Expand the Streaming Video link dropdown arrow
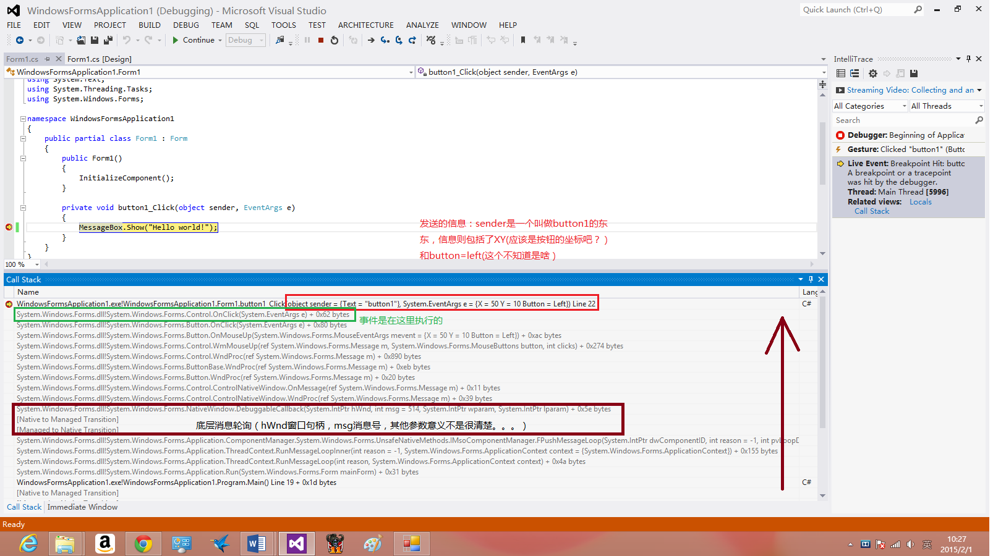 [x=979, y=90]
